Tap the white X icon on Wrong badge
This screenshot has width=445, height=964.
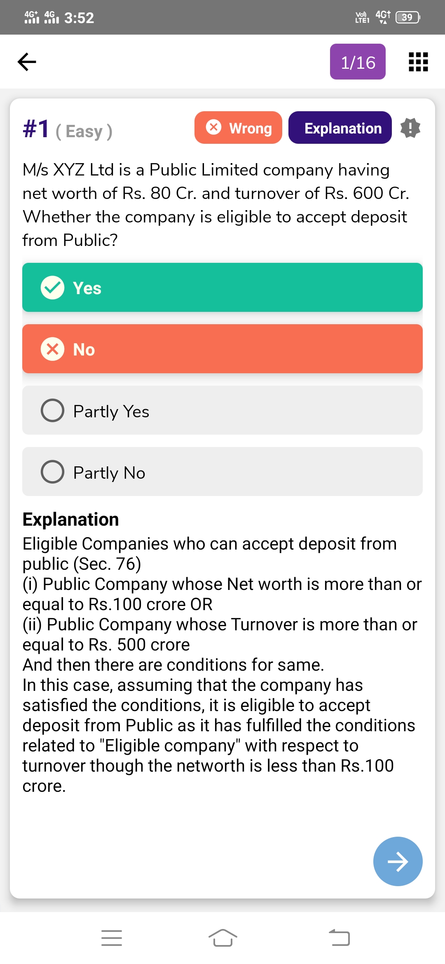[213, 127]
